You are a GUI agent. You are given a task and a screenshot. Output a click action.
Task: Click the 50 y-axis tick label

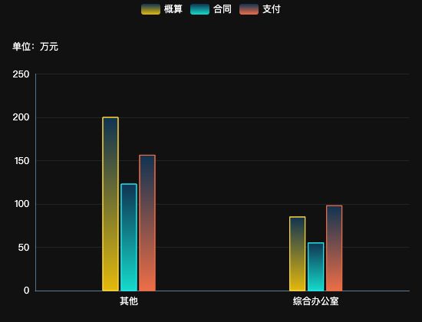click(24, 248)
